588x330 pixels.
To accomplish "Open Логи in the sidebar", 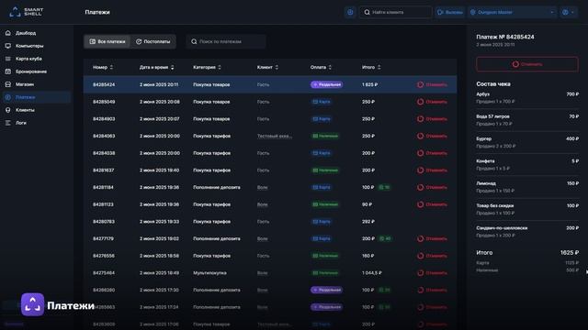I will point(20,123).
